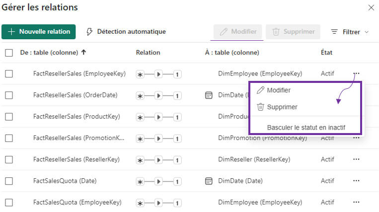Screen dimensions: 379x212
Task: Click the sort arrow next to De : table (colonne)
Action: [x=83, y=52]
